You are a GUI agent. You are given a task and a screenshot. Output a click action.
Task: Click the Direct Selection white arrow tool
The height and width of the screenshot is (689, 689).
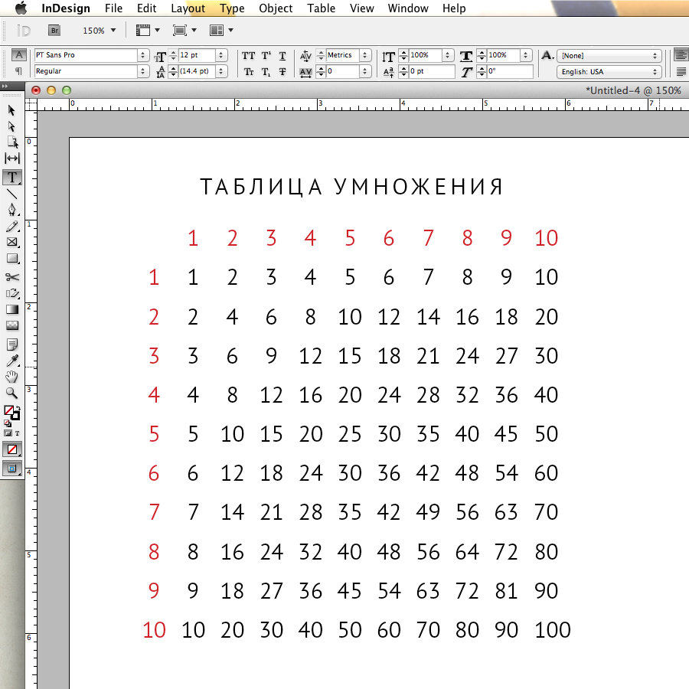click(x=12, y=126)
